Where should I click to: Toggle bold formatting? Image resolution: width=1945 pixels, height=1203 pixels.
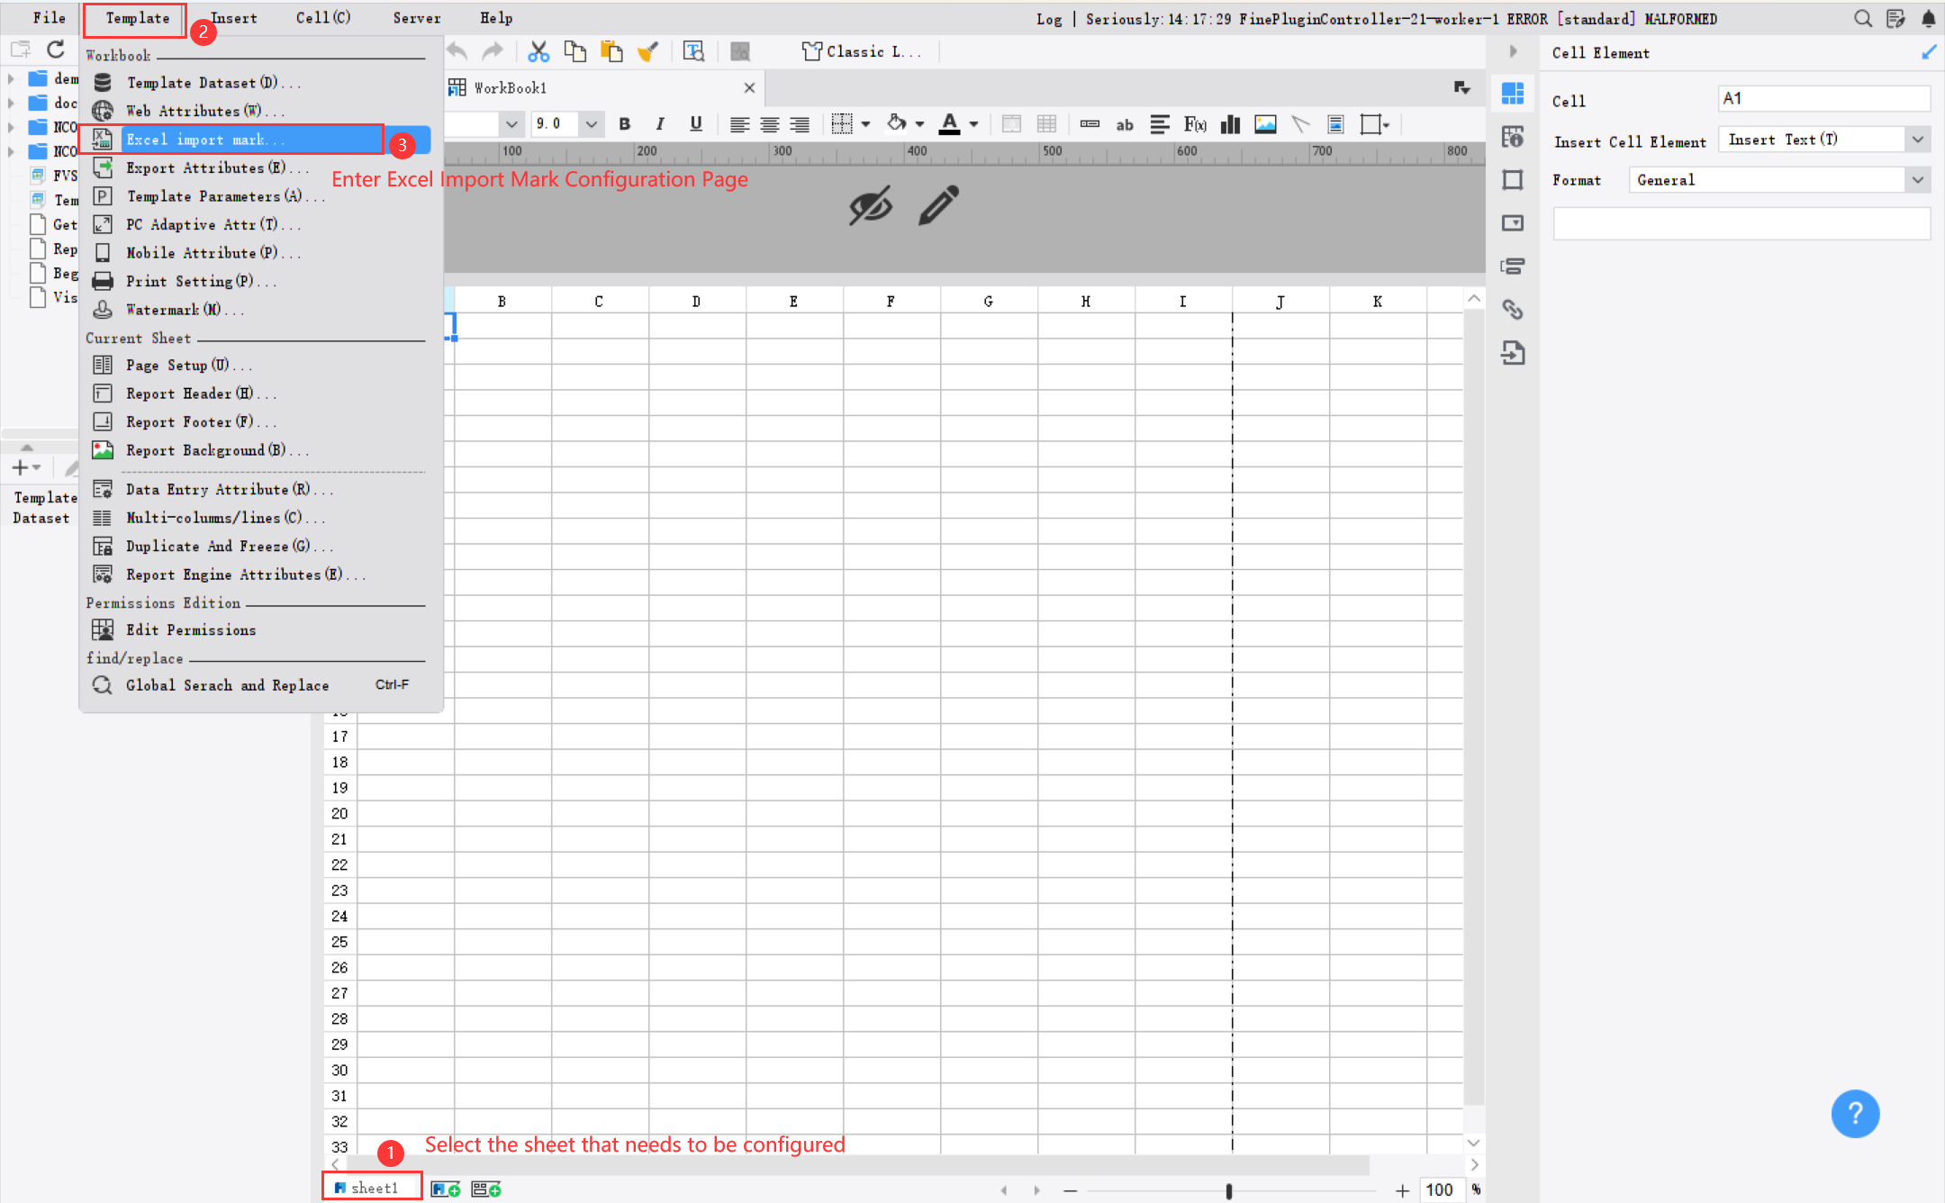(624, 124)
